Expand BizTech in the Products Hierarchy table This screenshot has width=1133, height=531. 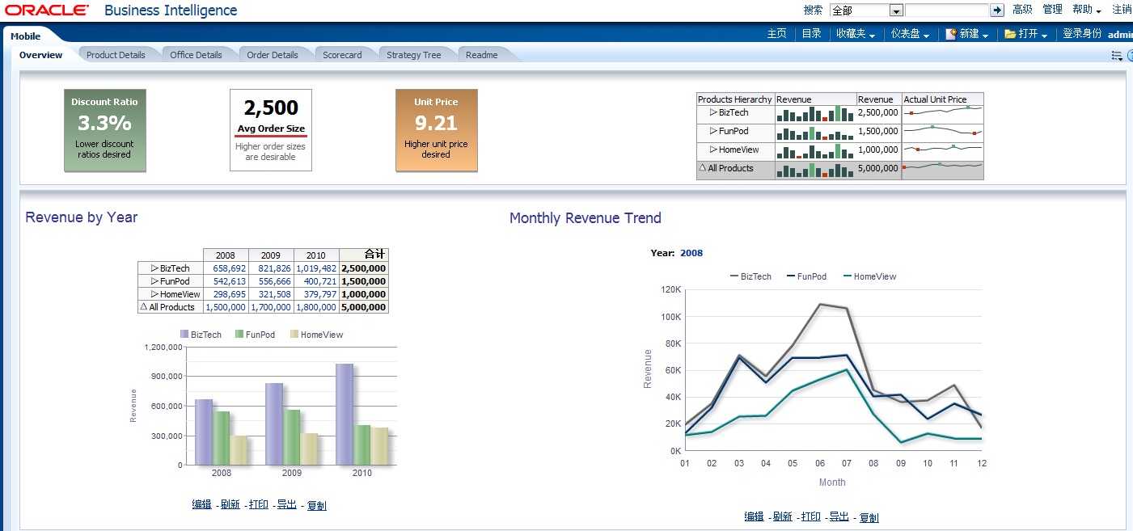pos(713,112)
